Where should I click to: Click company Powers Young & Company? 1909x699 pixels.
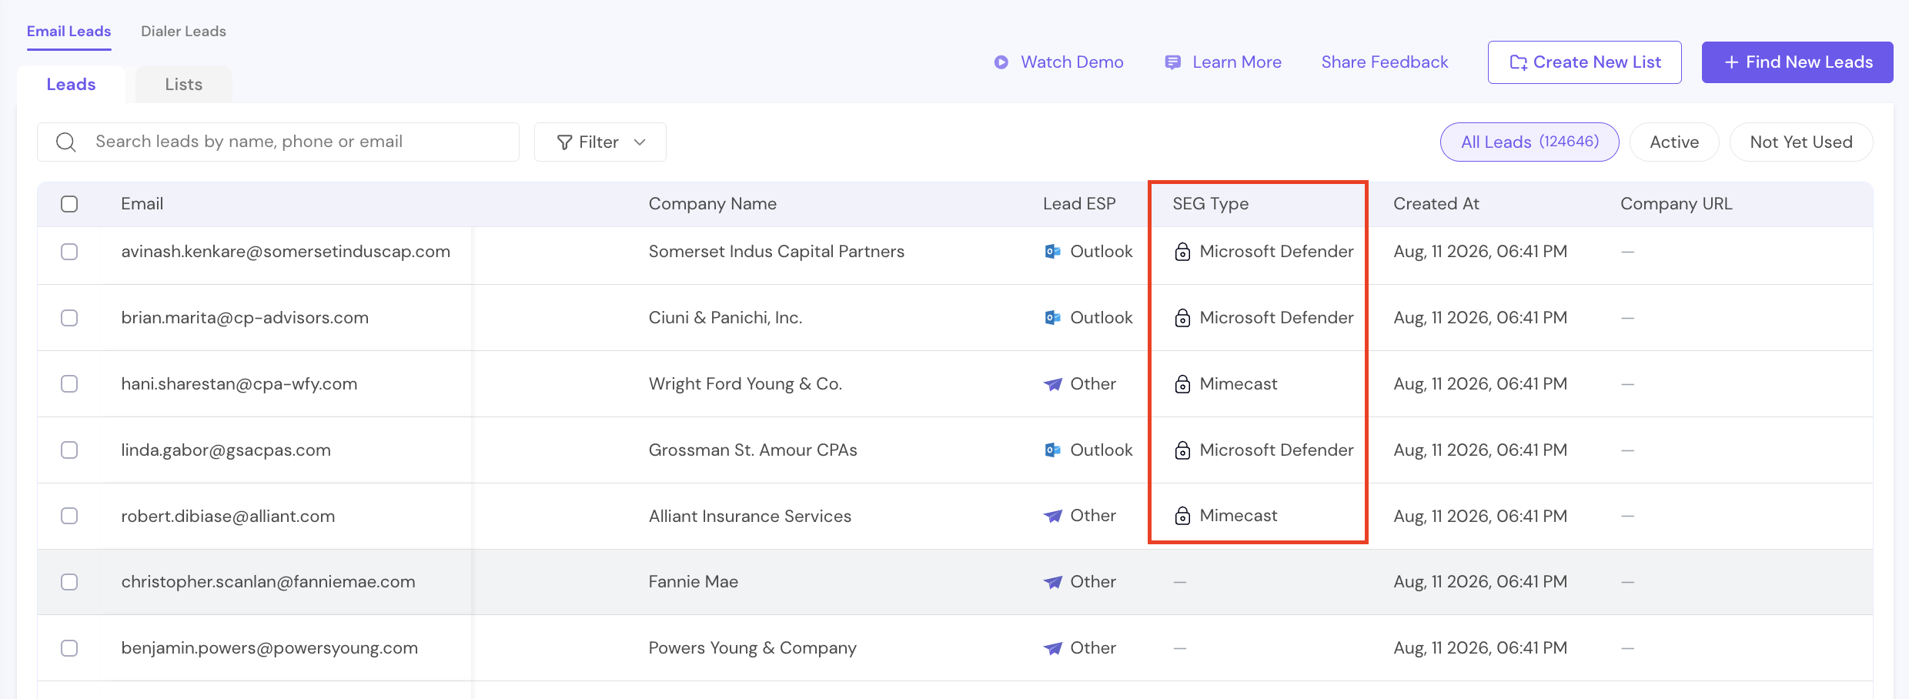753,648
